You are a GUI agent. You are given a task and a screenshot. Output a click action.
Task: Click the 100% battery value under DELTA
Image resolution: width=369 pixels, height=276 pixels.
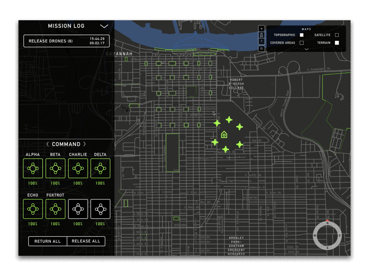tap(100, 183)
